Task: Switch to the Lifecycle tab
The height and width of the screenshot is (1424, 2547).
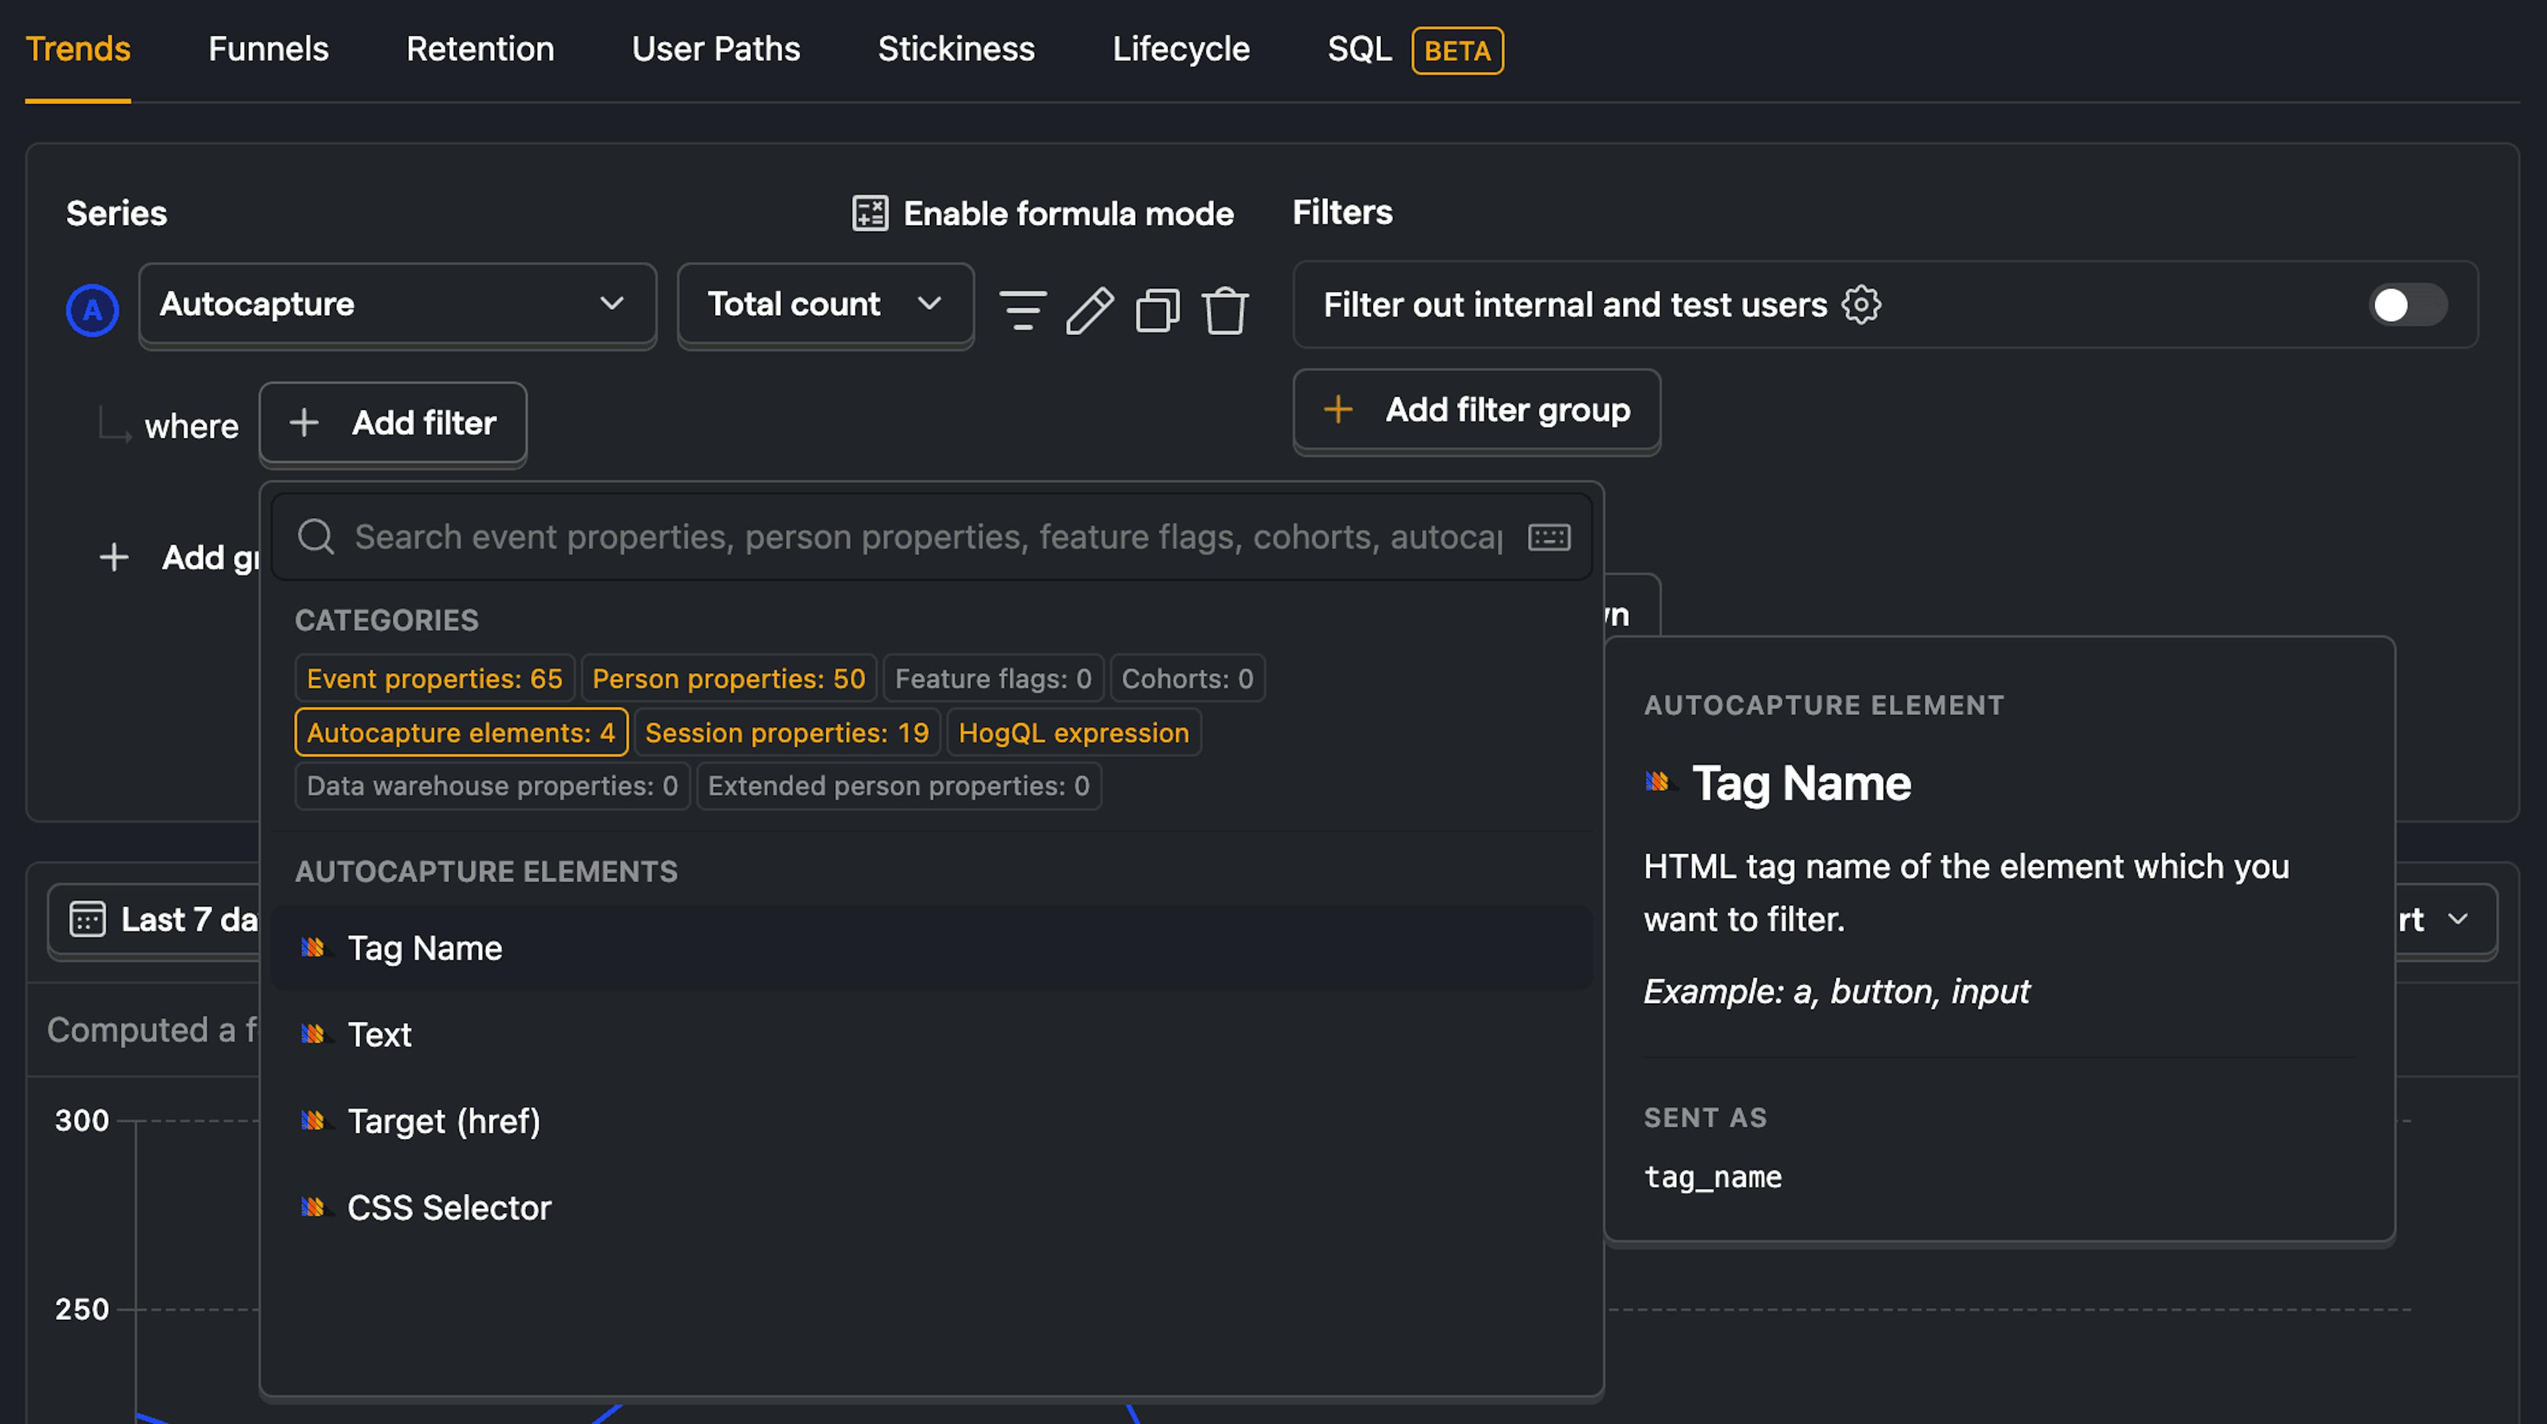Action: tap(1181, 48)
